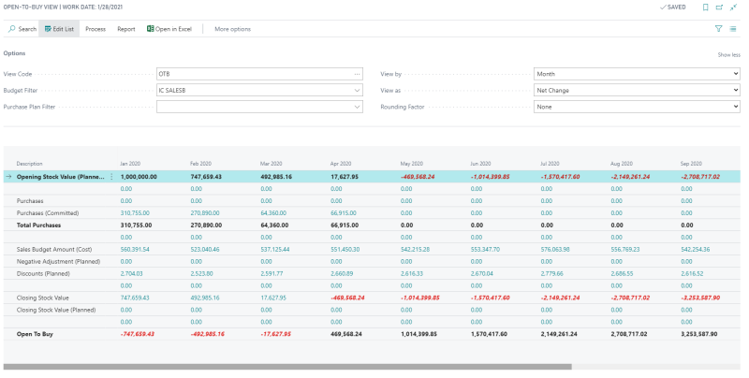Viewport: 749px width, 378px height.
Task: Click View Code lookup ellipsis button
Action: coord(357,73)
